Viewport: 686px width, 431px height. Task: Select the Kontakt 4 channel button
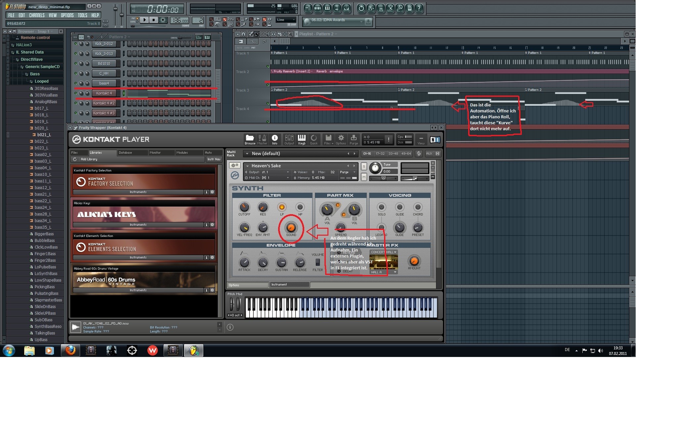click(x=104, y=93)
